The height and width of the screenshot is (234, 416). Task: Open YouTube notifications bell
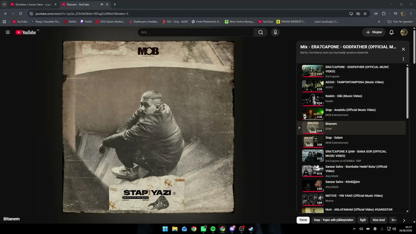point(392,32)
